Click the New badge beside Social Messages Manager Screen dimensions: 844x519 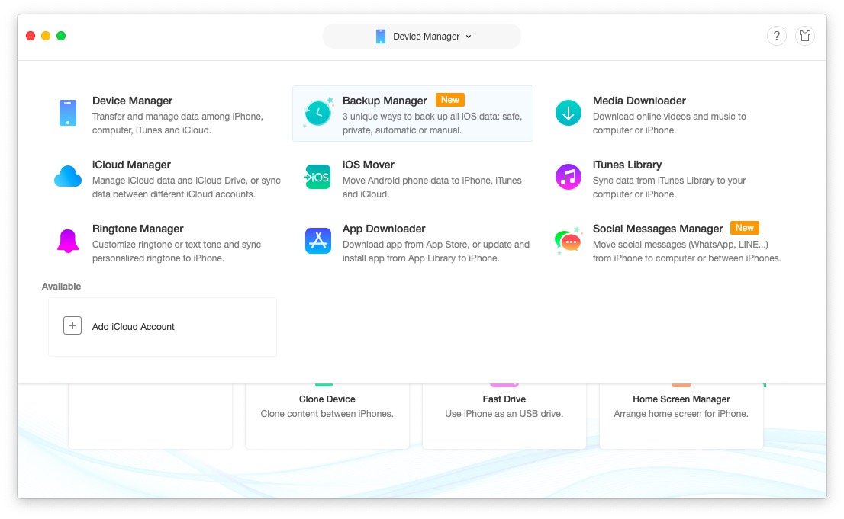point(745,228)
